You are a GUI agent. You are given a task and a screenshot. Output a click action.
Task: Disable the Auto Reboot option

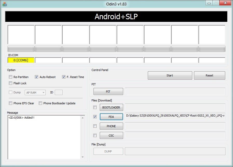(x=37, y=77)
